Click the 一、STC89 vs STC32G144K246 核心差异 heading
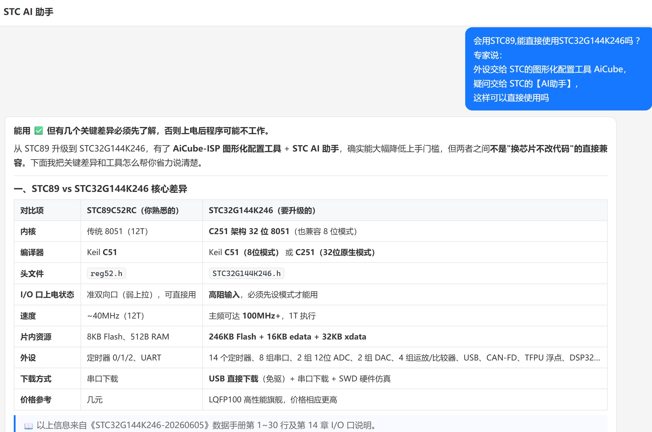 click(101, 189)
